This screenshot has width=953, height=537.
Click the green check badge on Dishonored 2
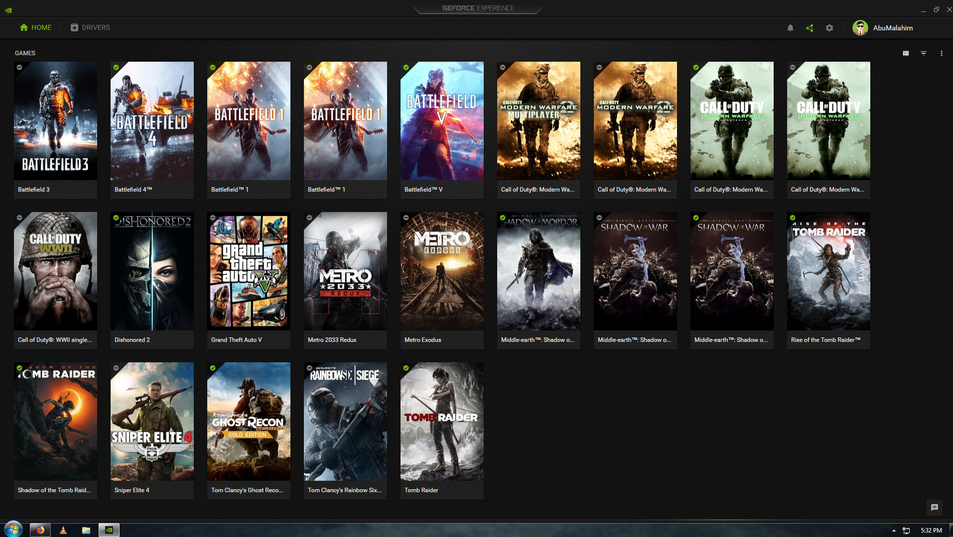point(116,217)
